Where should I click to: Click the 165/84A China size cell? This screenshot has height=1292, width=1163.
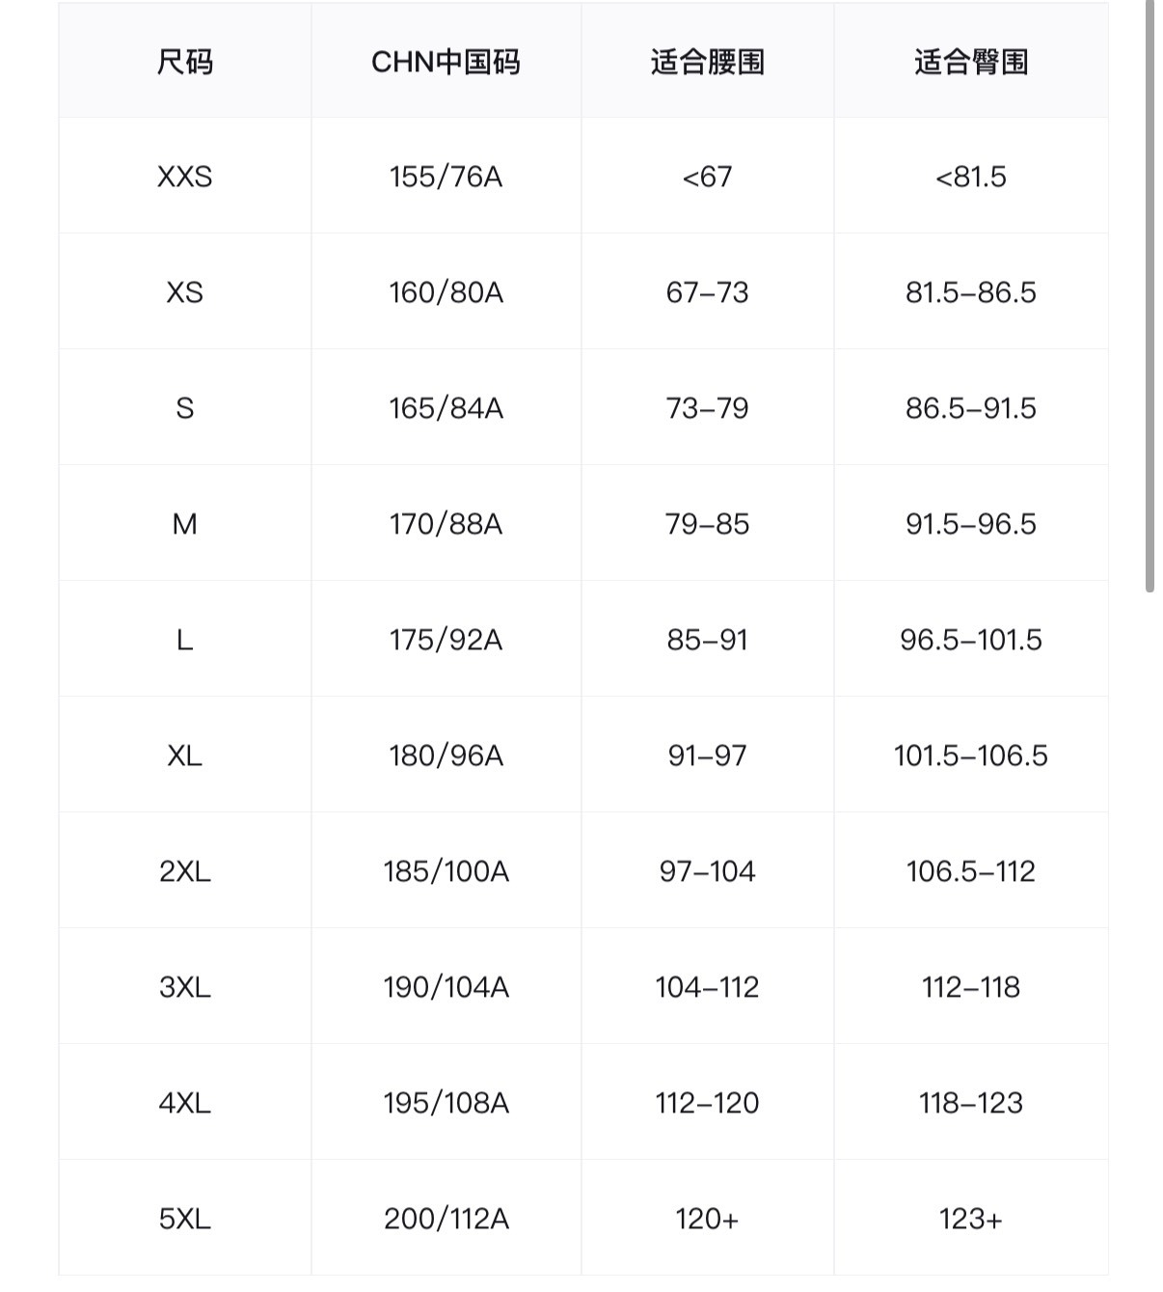click(x=446, y=408)
